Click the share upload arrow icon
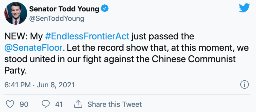 coord(78,104)
